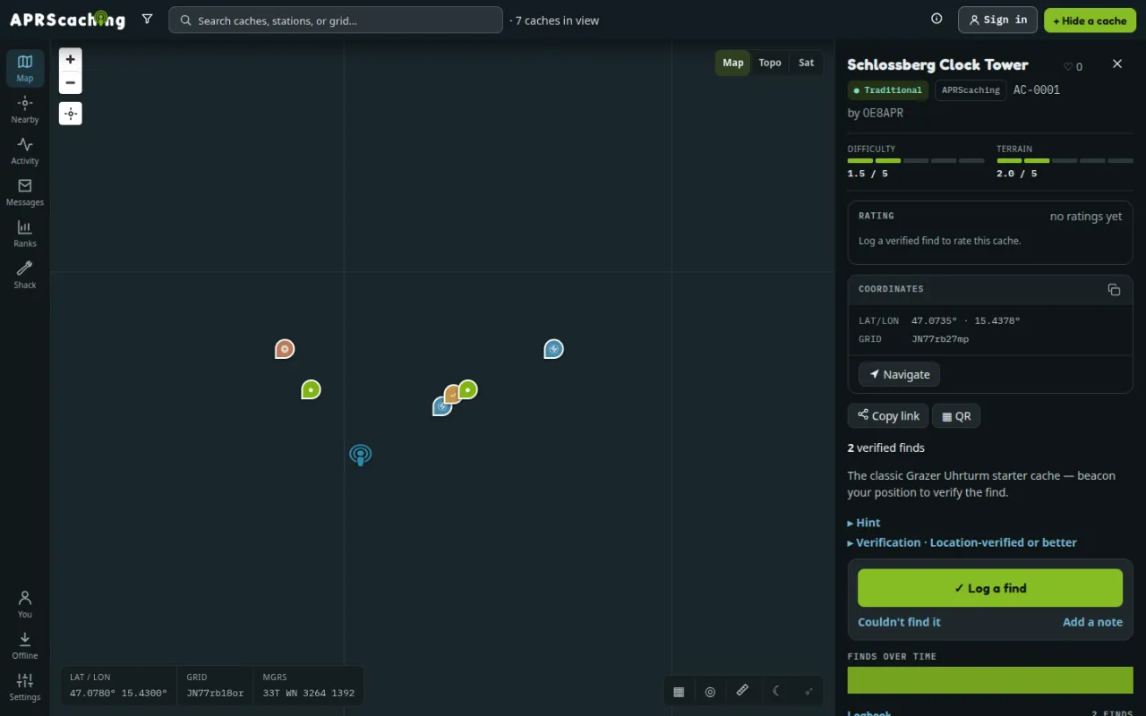Open the Shack sidebar item

(x=25, y=274)
